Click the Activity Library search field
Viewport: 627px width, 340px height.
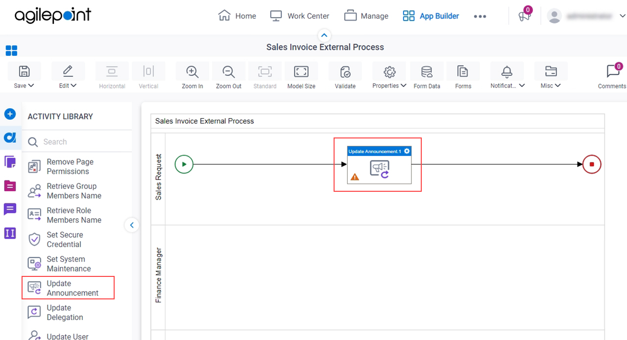(x=78, y=142)
